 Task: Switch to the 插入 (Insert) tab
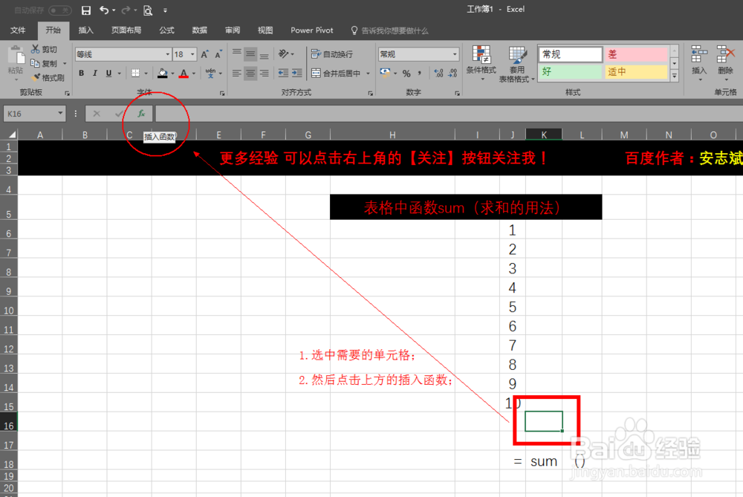[x=85, y=30]
